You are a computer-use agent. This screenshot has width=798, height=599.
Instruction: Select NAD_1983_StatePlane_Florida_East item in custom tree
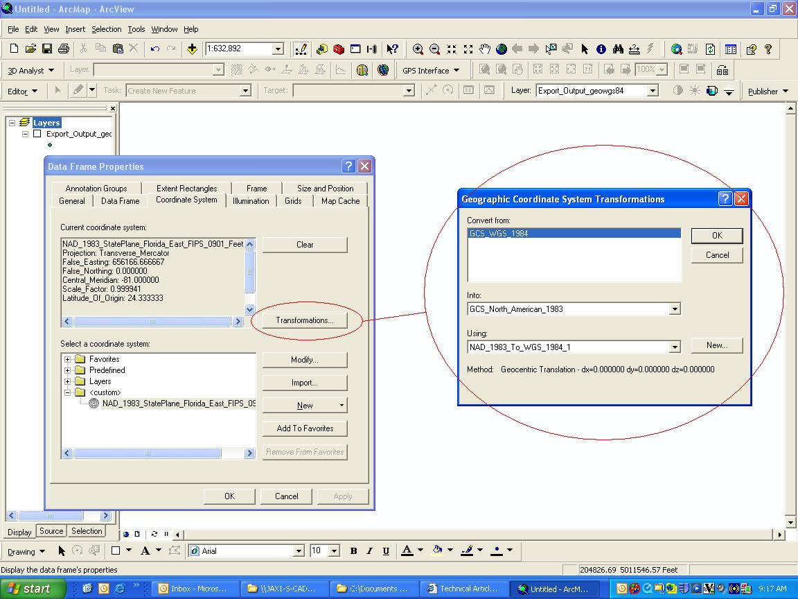tap(179, 403)
